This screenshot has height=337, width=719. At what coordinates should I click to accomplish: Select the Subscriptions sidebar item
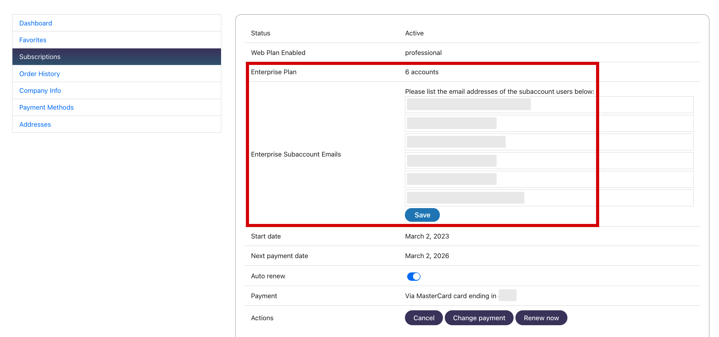(40, 57)
